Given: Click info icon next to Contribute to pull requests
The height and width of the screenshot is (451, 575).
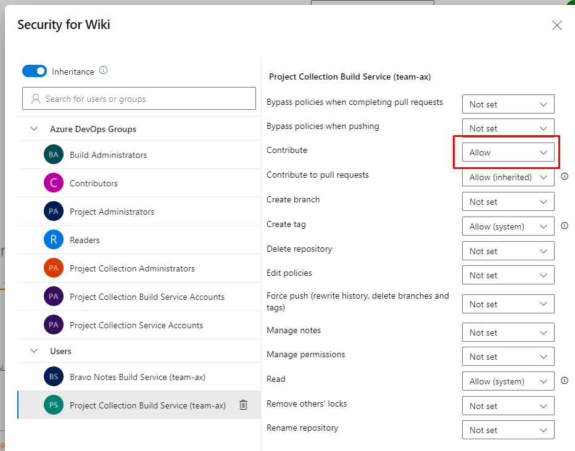Looking at the screenshot, I should 565,176.
